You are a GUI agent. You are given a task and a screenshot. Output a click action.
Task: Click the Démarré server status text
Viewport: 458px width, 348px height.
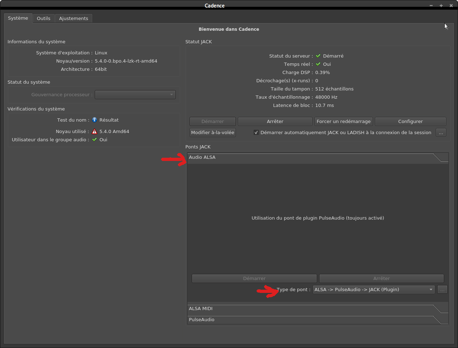(333, 56)
